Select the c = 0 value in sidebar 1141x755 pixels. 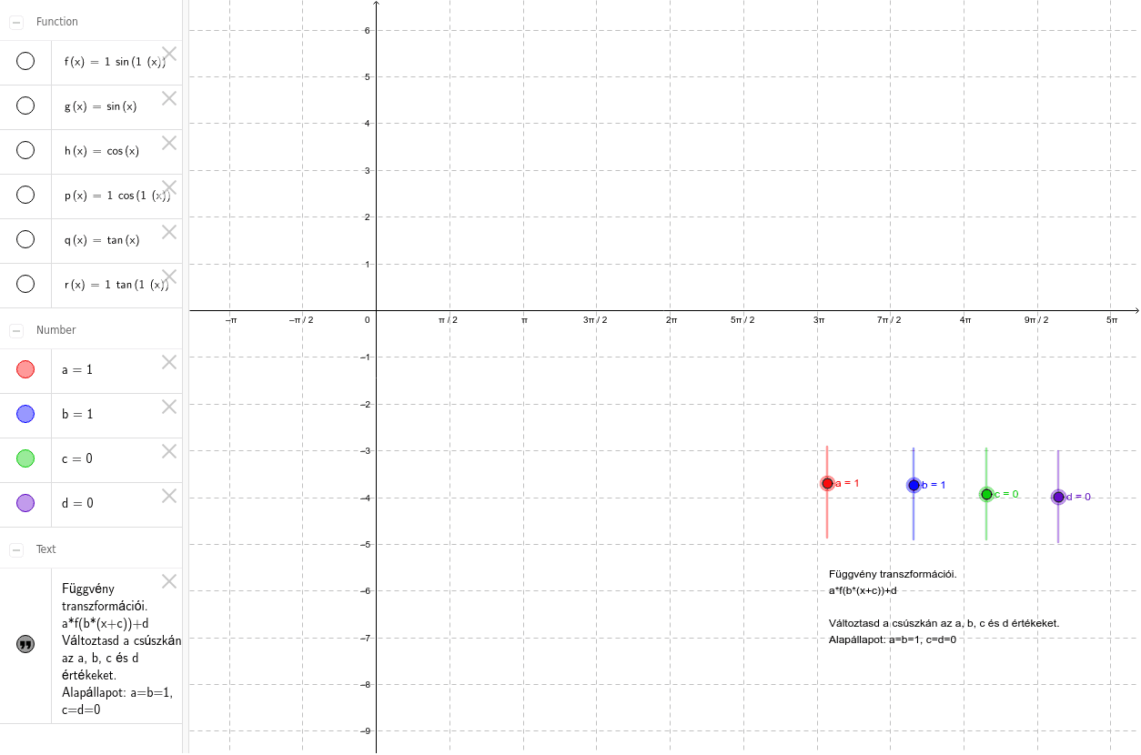tap(77, 459)
